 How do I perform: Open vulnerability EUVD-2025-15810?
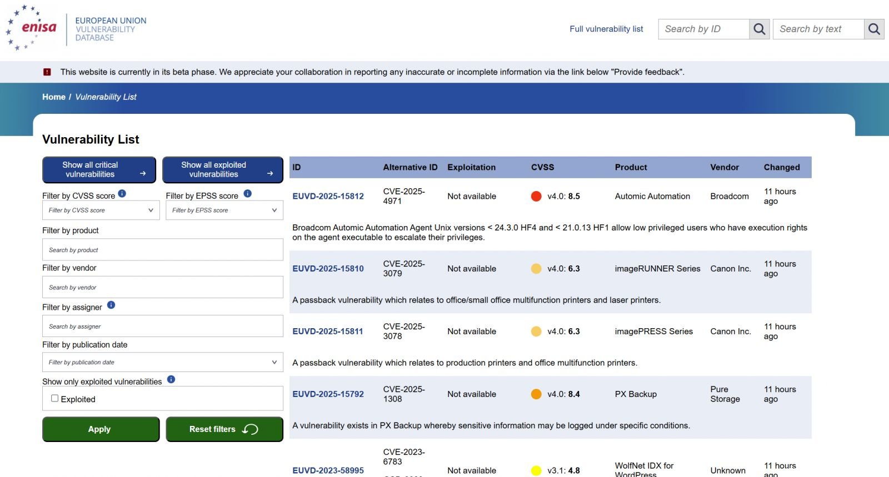(328, 269)
